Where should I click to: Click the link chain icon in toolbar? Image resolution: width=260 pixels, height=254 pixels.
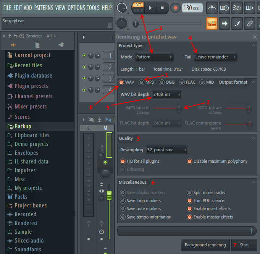coord(250,23)
